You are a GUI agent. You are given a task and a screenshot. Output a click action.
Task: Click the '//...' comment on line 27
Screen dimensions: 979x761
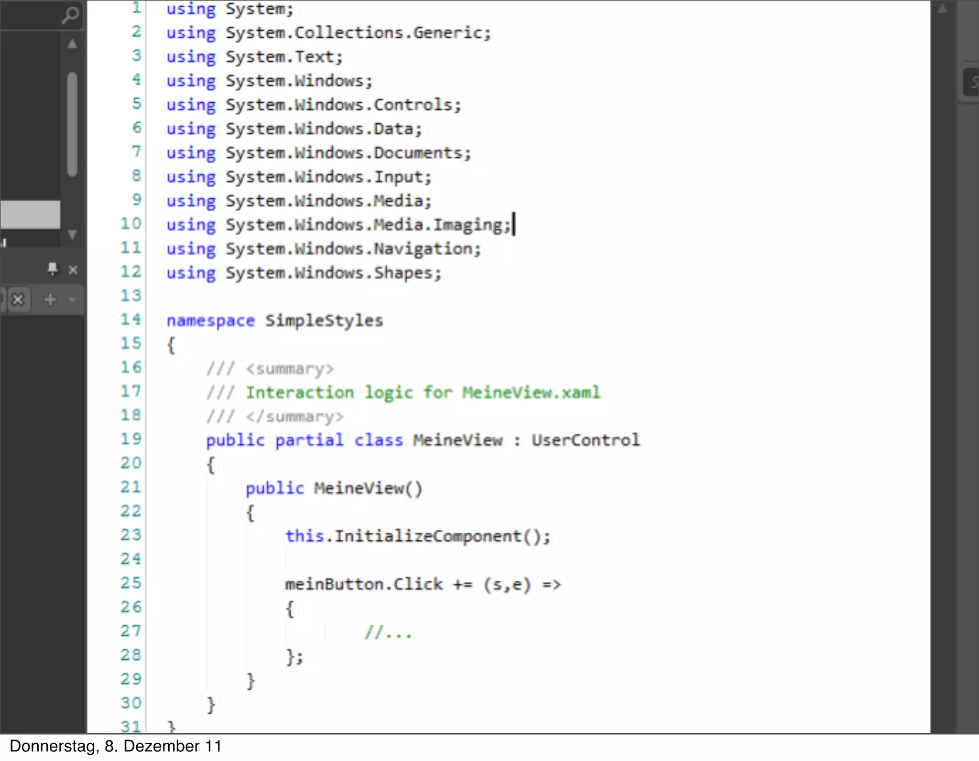[x=388, y=632]
